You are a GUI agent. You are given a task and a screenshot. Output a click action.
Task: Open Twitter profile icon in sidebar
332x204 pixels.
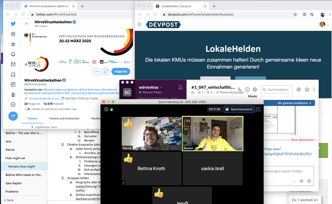click(13, 94)
